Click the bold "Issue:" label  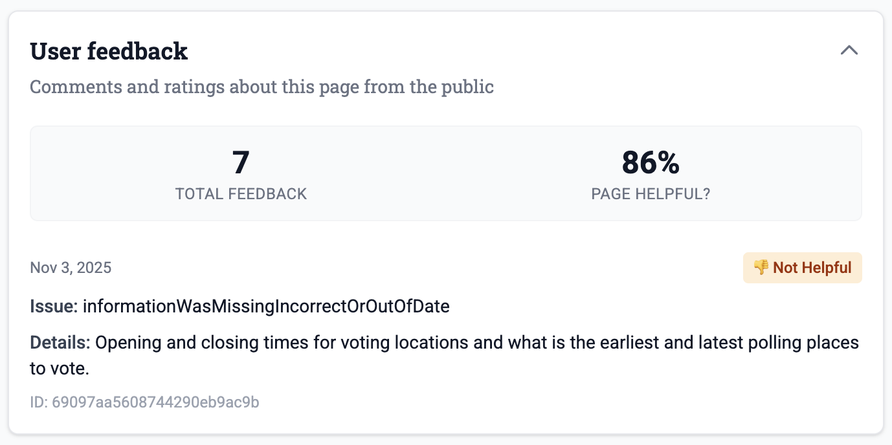coord(54,307)
